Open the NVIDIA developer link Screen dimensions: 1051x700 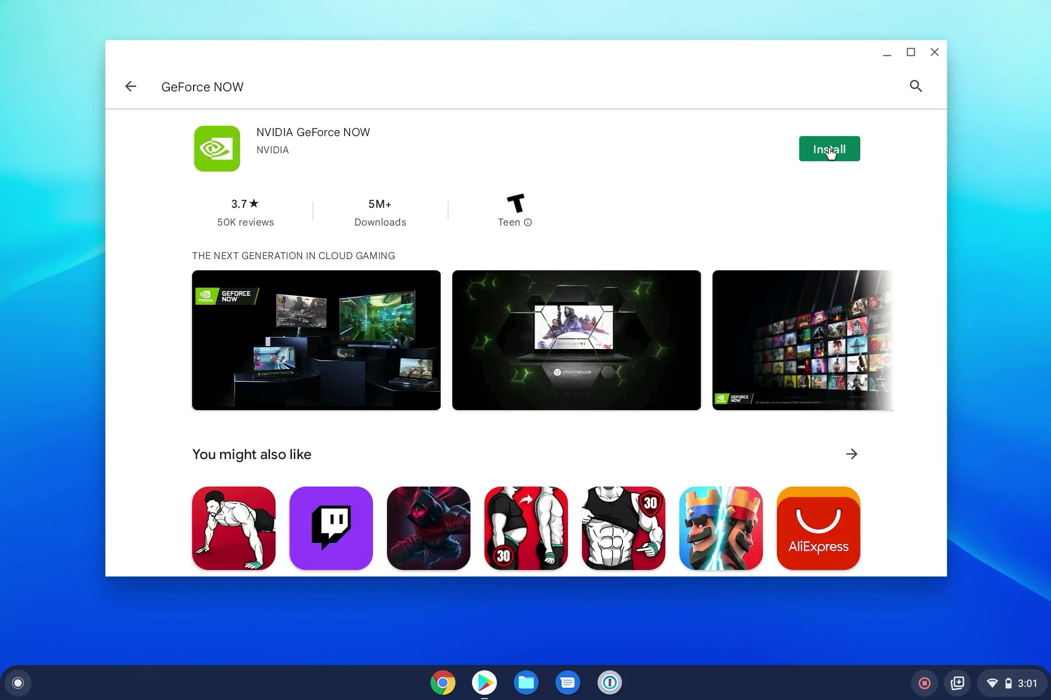[272, 150]
